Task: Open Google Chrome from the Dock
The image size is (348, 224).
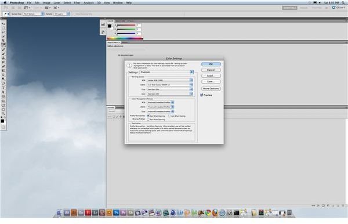Action: tap(208, 213)
